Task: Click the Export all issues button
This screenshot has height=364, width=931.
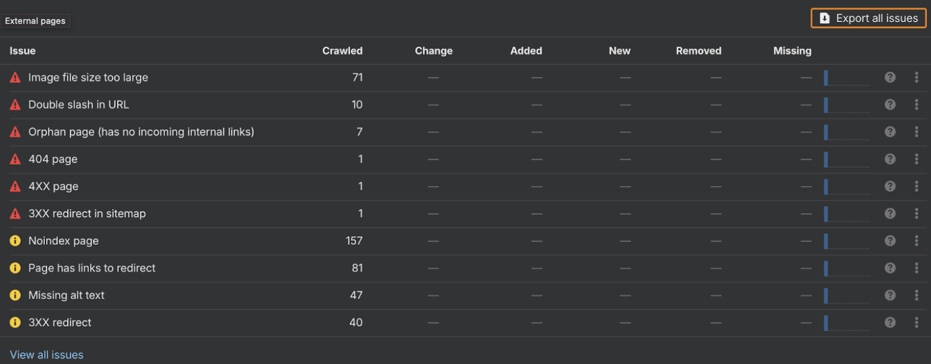Action: click(868, 18)
